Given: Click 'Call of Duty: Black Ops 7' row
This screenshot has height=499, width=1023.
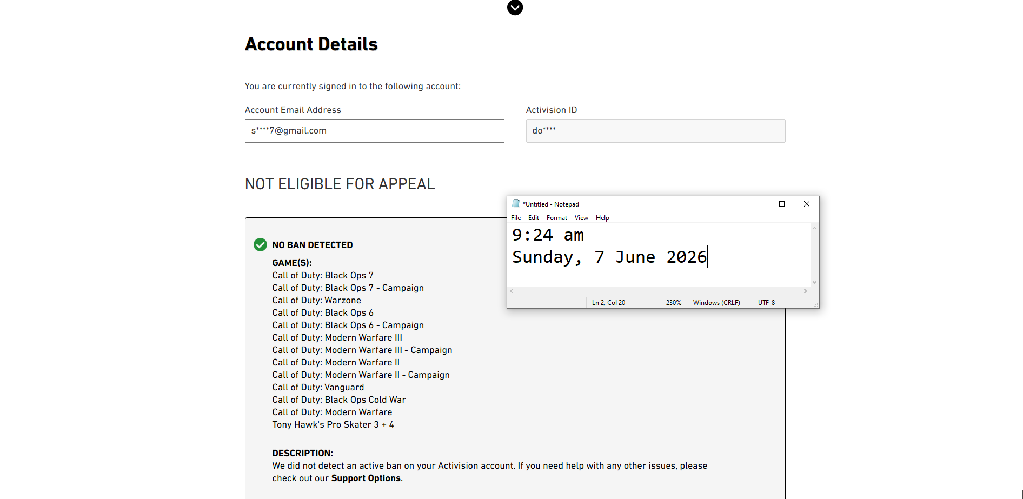Looking at the screenshot, I should [x=323, y=275].
